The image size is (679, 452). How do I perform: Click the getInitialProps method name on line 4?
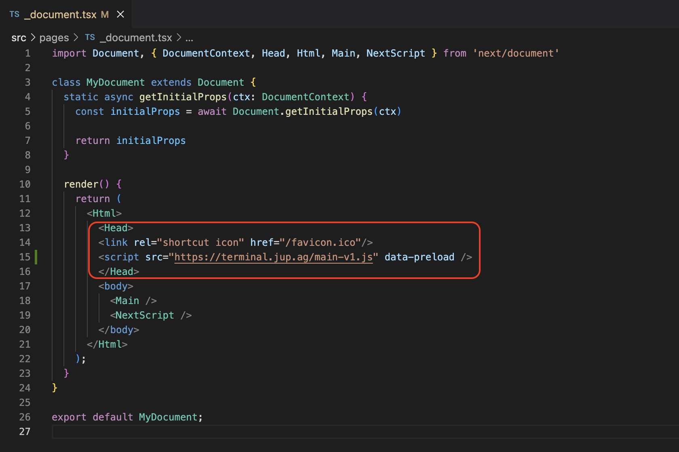click(x=183, y=97)
